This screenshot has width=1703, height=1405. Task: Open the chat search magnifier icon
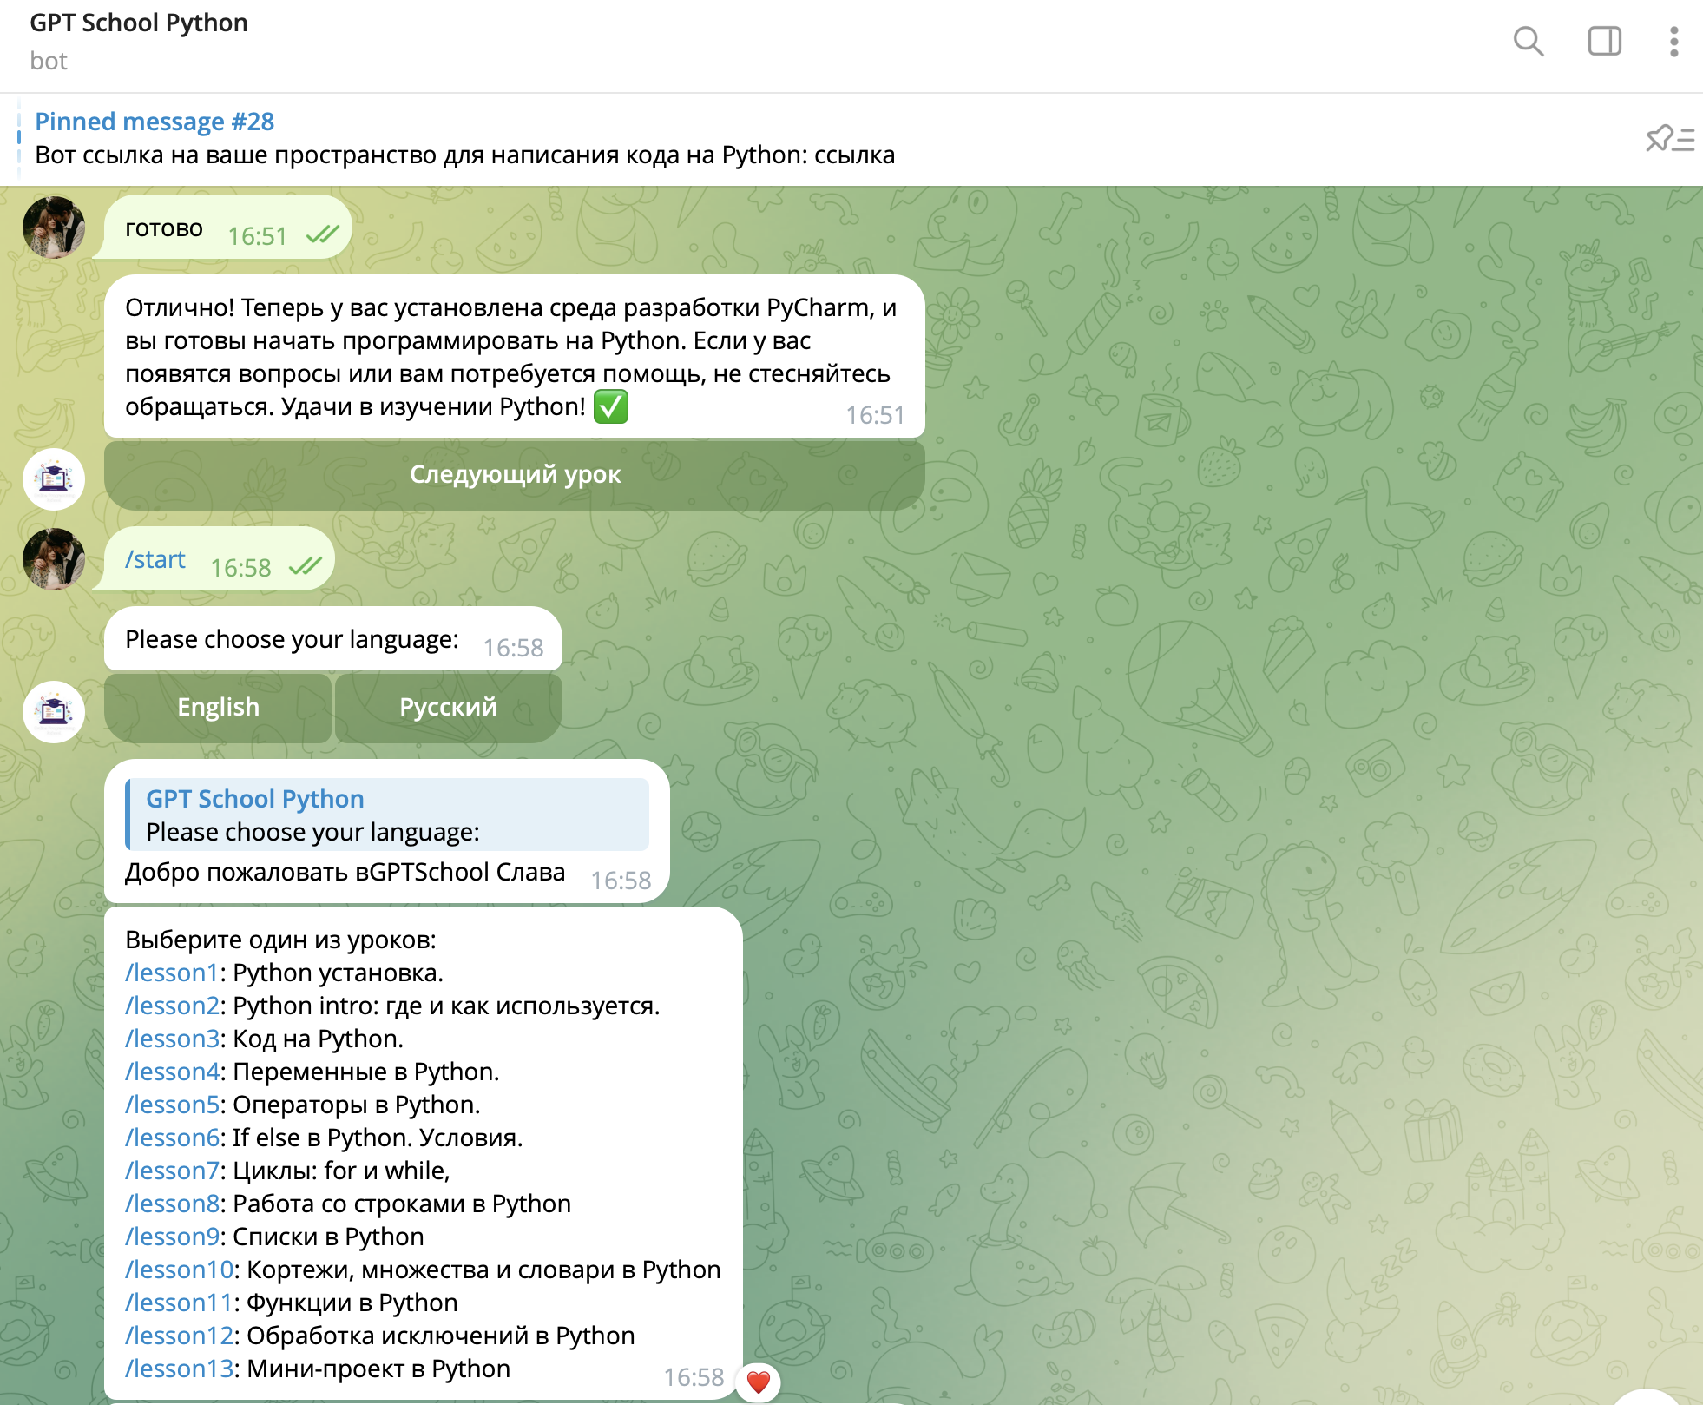(1529, 41)
